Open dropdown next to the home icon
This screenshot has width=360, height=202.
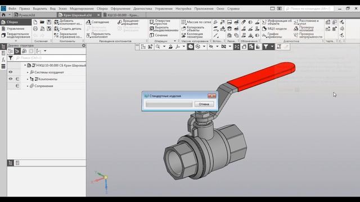click(10, 15)
